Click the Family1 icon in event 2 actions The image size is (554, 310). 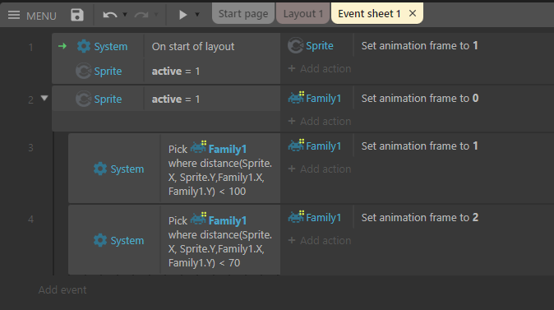296,98
